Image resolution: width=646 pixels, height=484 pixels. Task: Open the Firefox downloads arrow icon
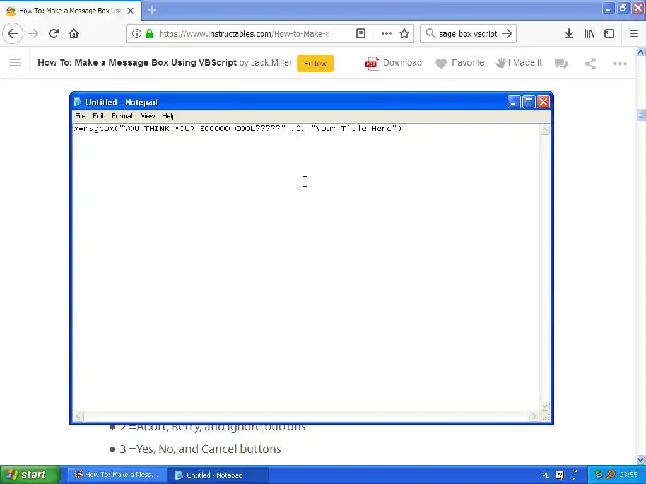pyautogui.click(x=569, y=33)
